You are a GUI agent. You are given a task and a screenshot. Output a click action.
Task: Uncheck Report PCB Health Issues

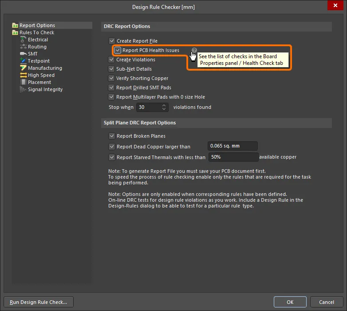click(x=118, y=50)
